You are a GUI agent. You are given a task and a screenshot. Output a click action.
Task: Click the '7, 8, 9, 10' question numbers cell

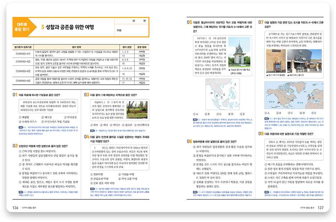coord(127,68)
